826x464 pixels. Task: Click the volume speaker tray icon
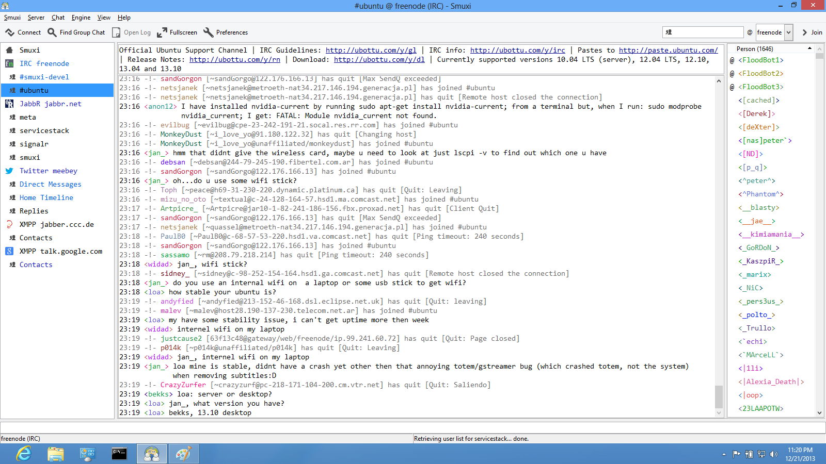coord(773,454)
